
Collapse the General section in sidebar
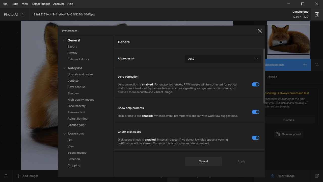pyautogui.click(x=64, y=40)
